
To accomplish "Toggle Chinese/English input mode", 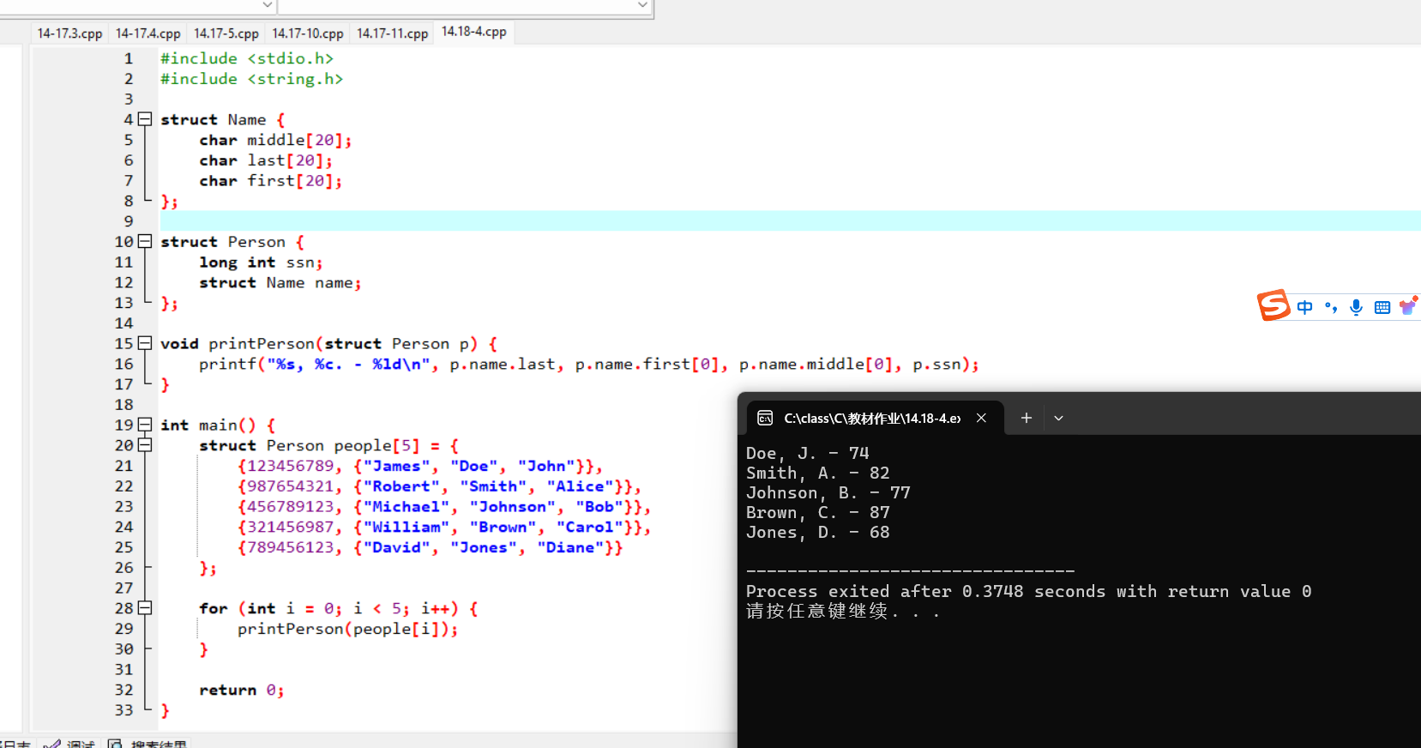I will 1304,307.
